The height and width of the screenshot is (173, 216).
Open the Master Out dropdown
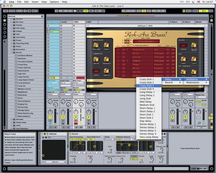tap(201, 97)
